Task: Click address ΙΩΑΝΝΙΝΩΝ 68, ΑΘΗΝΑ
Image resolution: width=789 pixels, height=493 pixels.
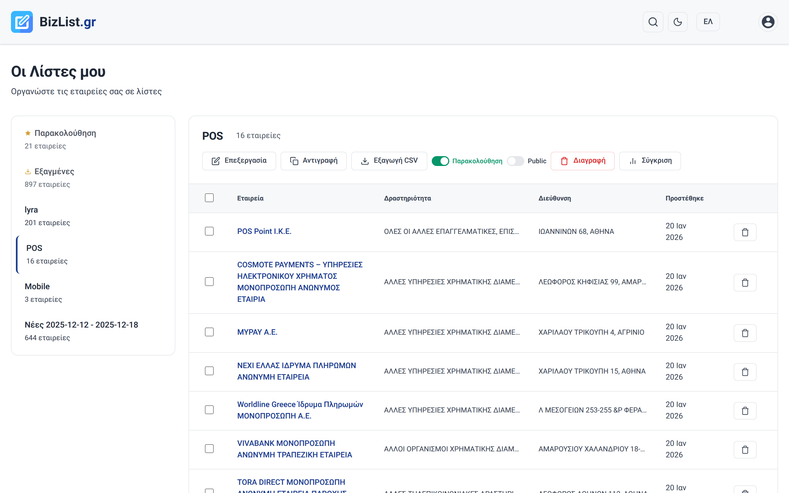Action: coord(576,231)
